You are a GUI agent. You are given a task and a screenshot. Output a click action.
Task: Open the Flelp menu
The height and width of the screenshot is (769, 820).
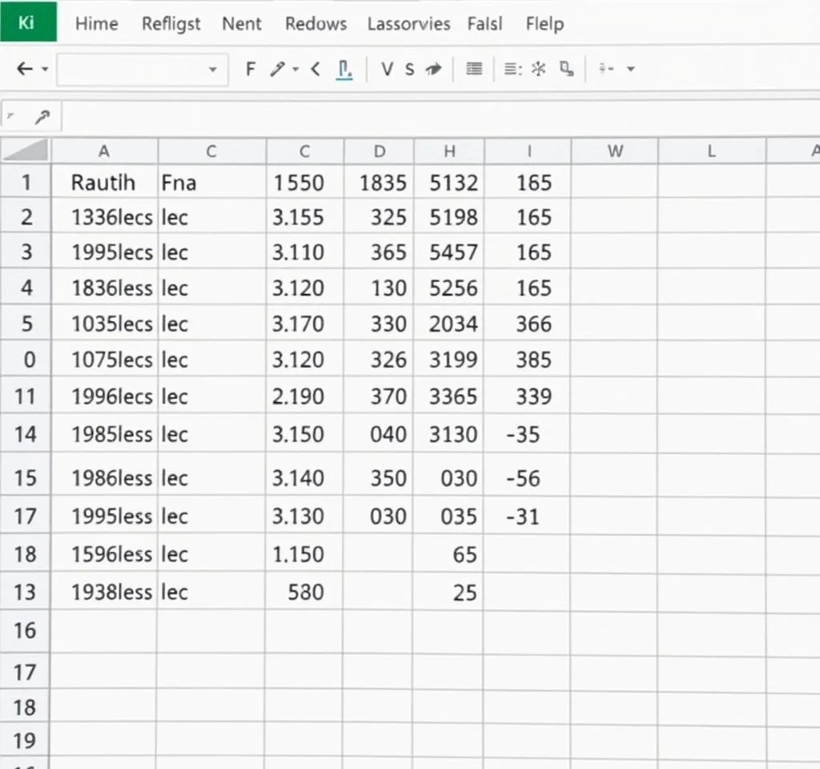(545, 24)
